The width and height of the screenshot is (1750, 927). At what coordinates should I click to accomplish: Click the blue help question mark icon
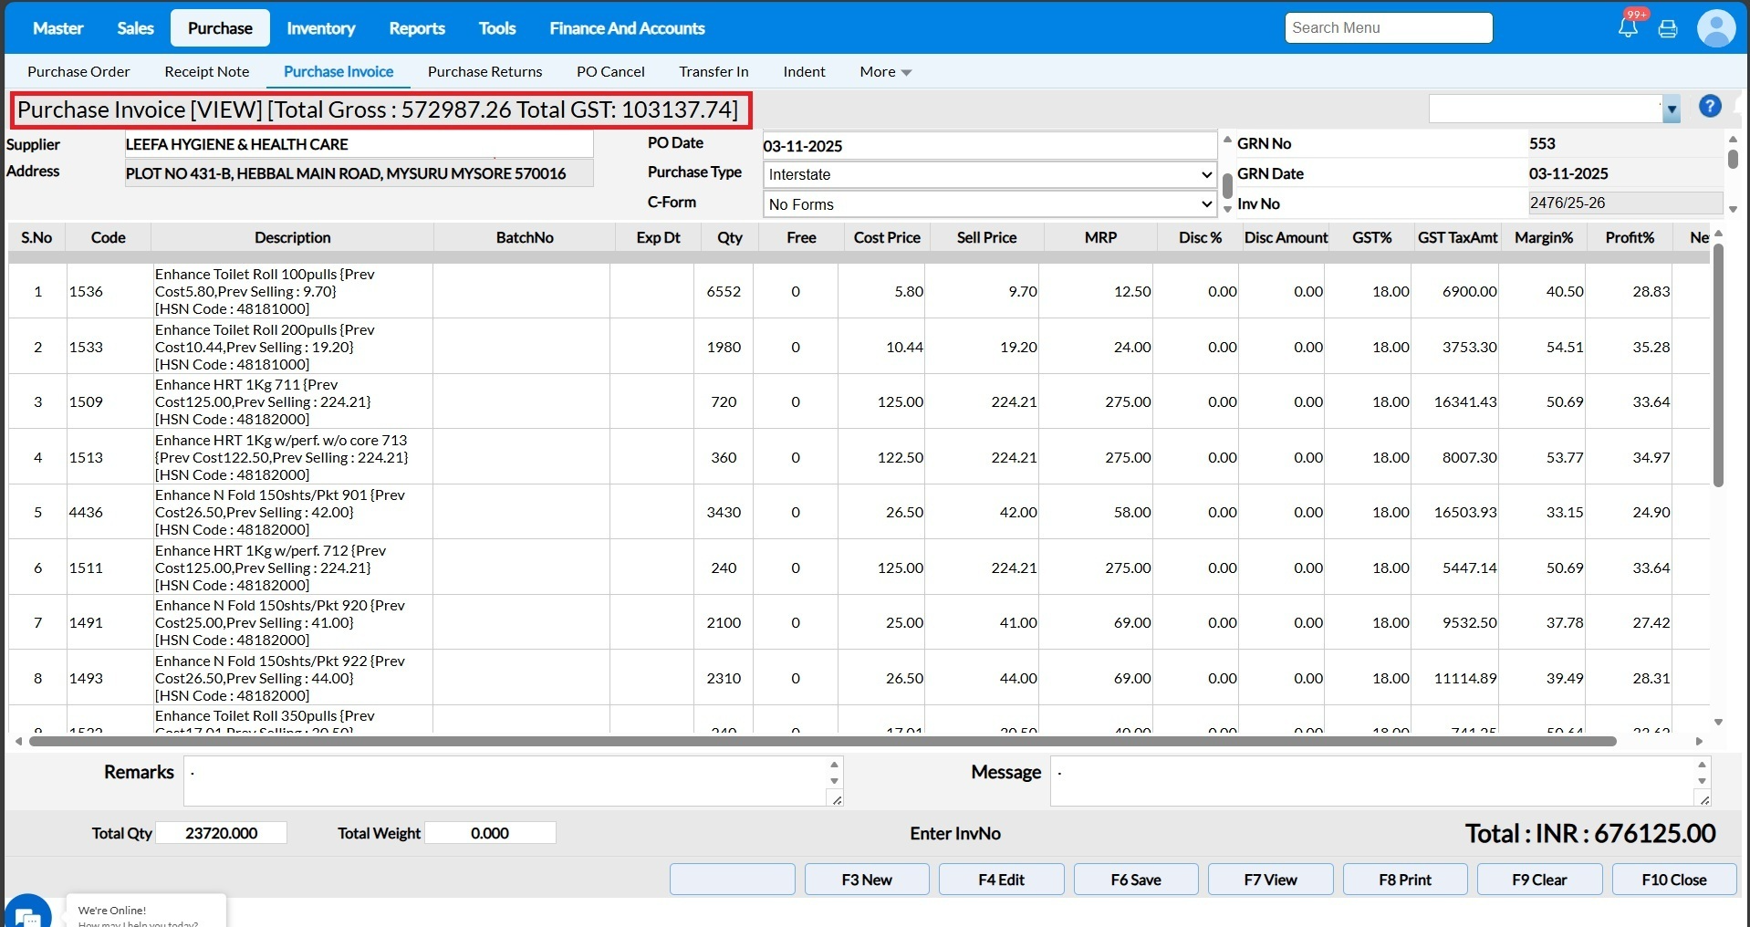(1710, 107)
